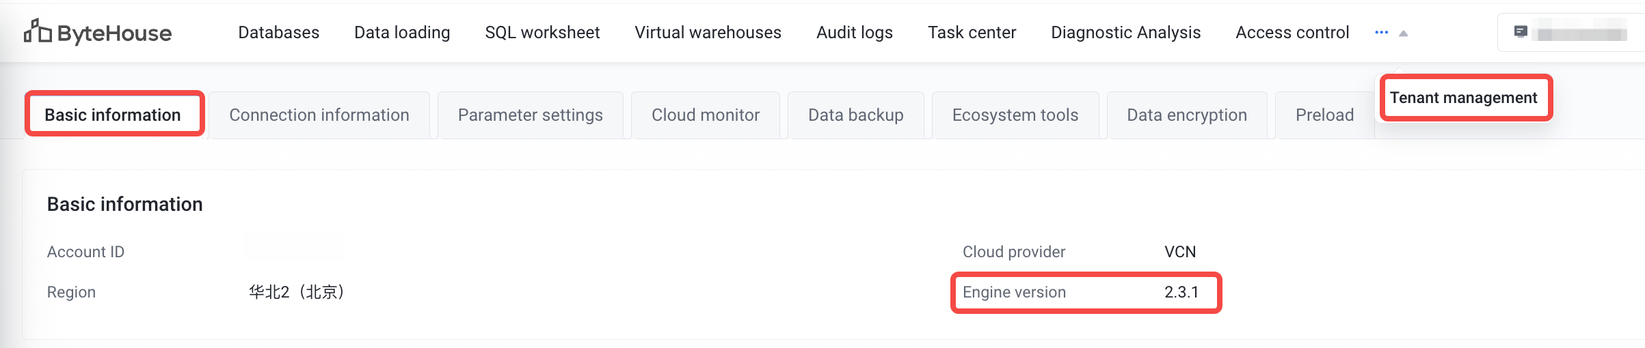The image size is (1645, 348).
Task: Go to Data loading
Action: (402, 33)
